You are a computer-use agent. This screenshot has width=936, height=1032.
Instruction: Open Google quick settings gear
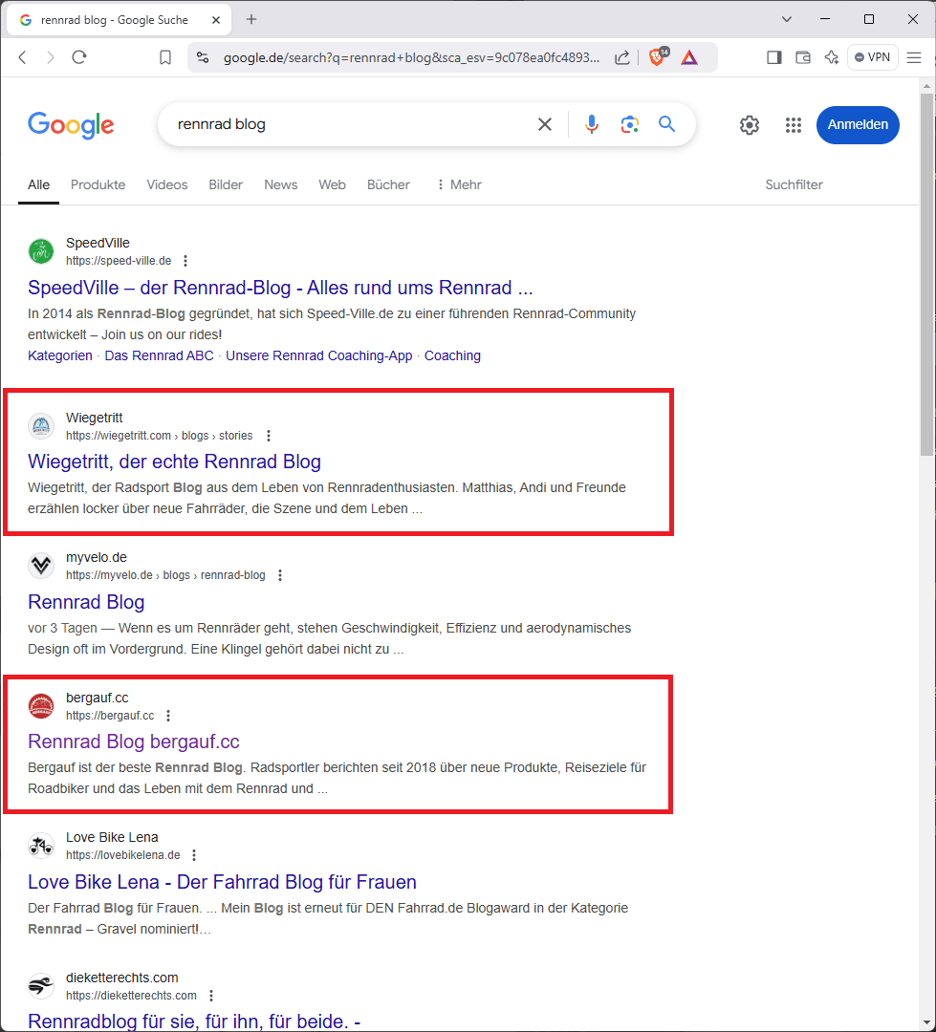pos(750,125)
